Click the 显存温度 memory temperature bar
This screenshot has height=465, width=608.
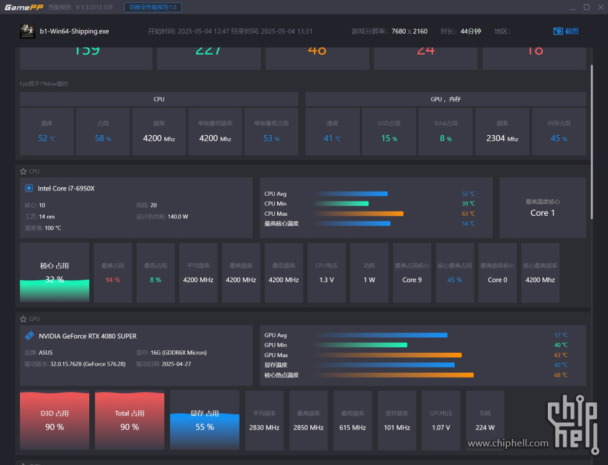[x=384, y=365]
